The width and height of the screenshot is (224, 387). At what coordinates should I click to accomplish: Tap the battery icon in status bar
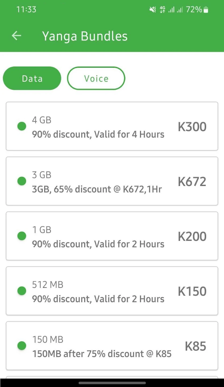206,10
